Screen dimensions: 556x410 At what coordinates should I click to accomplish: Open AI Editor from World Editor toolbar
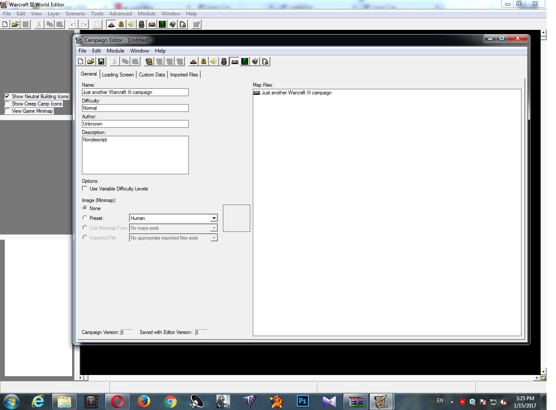pos(162,24)
